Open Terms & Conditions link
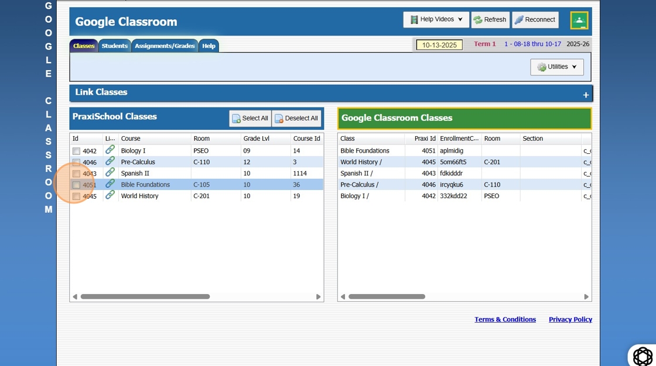 coord(505,319)
